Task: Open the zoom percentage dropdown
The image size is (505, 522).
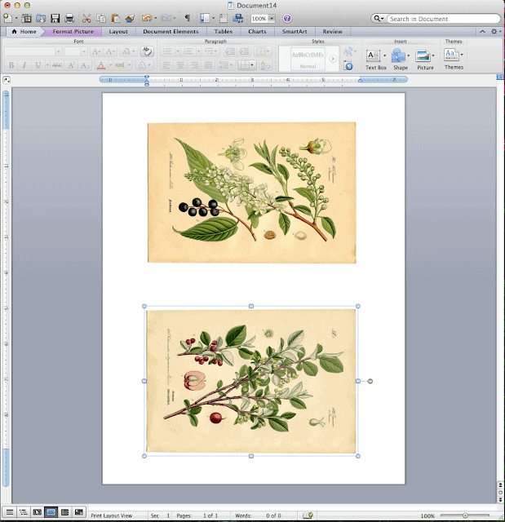Action: coord(272,19)
